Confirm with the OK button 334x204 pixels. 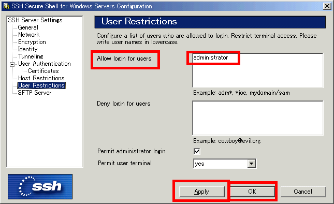(252, 192)
